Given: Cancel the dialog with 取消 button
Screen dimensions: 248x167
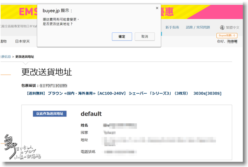Looking at the screenshot, I should (144, 36).
